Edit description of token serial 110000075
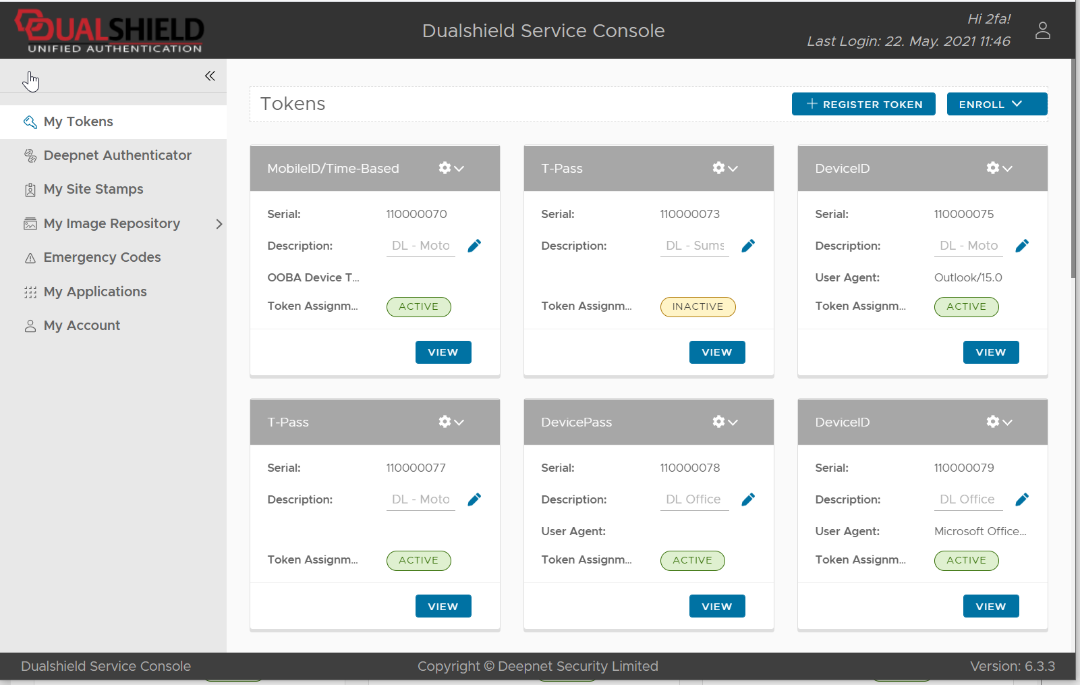 point(1022,246)
